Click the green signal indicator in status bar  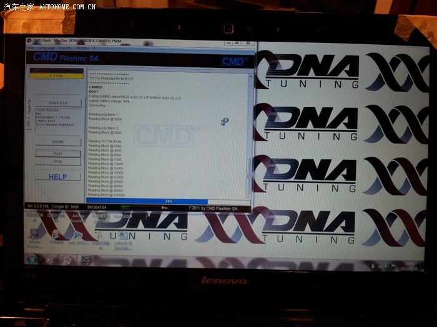point(125,207)
